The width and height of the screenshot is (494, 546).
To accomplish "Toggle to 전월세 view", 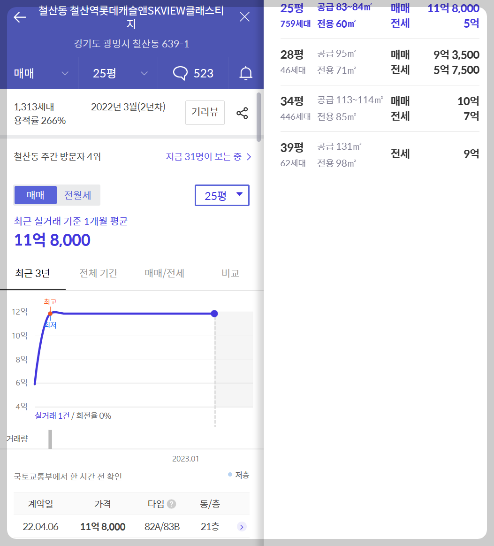I will [78, 195].
